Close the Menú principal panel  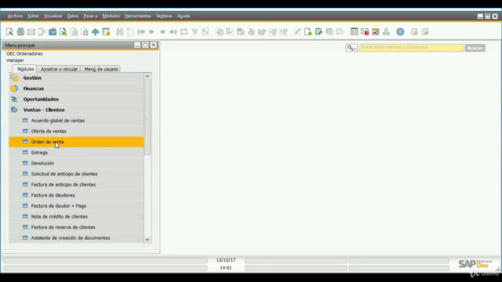154,45
